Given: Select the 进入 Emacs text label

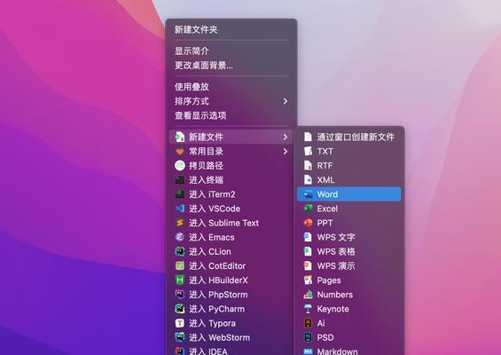Looking at the screenshot, I should (212, 237).
